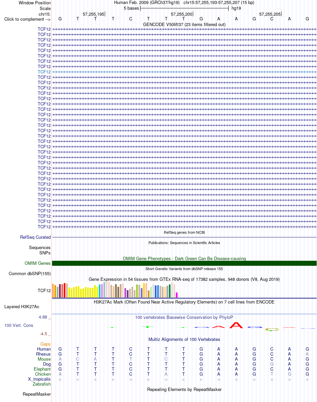317x402 pixels.
Task: Click the Chicken species row label
Action: (43, 374)
